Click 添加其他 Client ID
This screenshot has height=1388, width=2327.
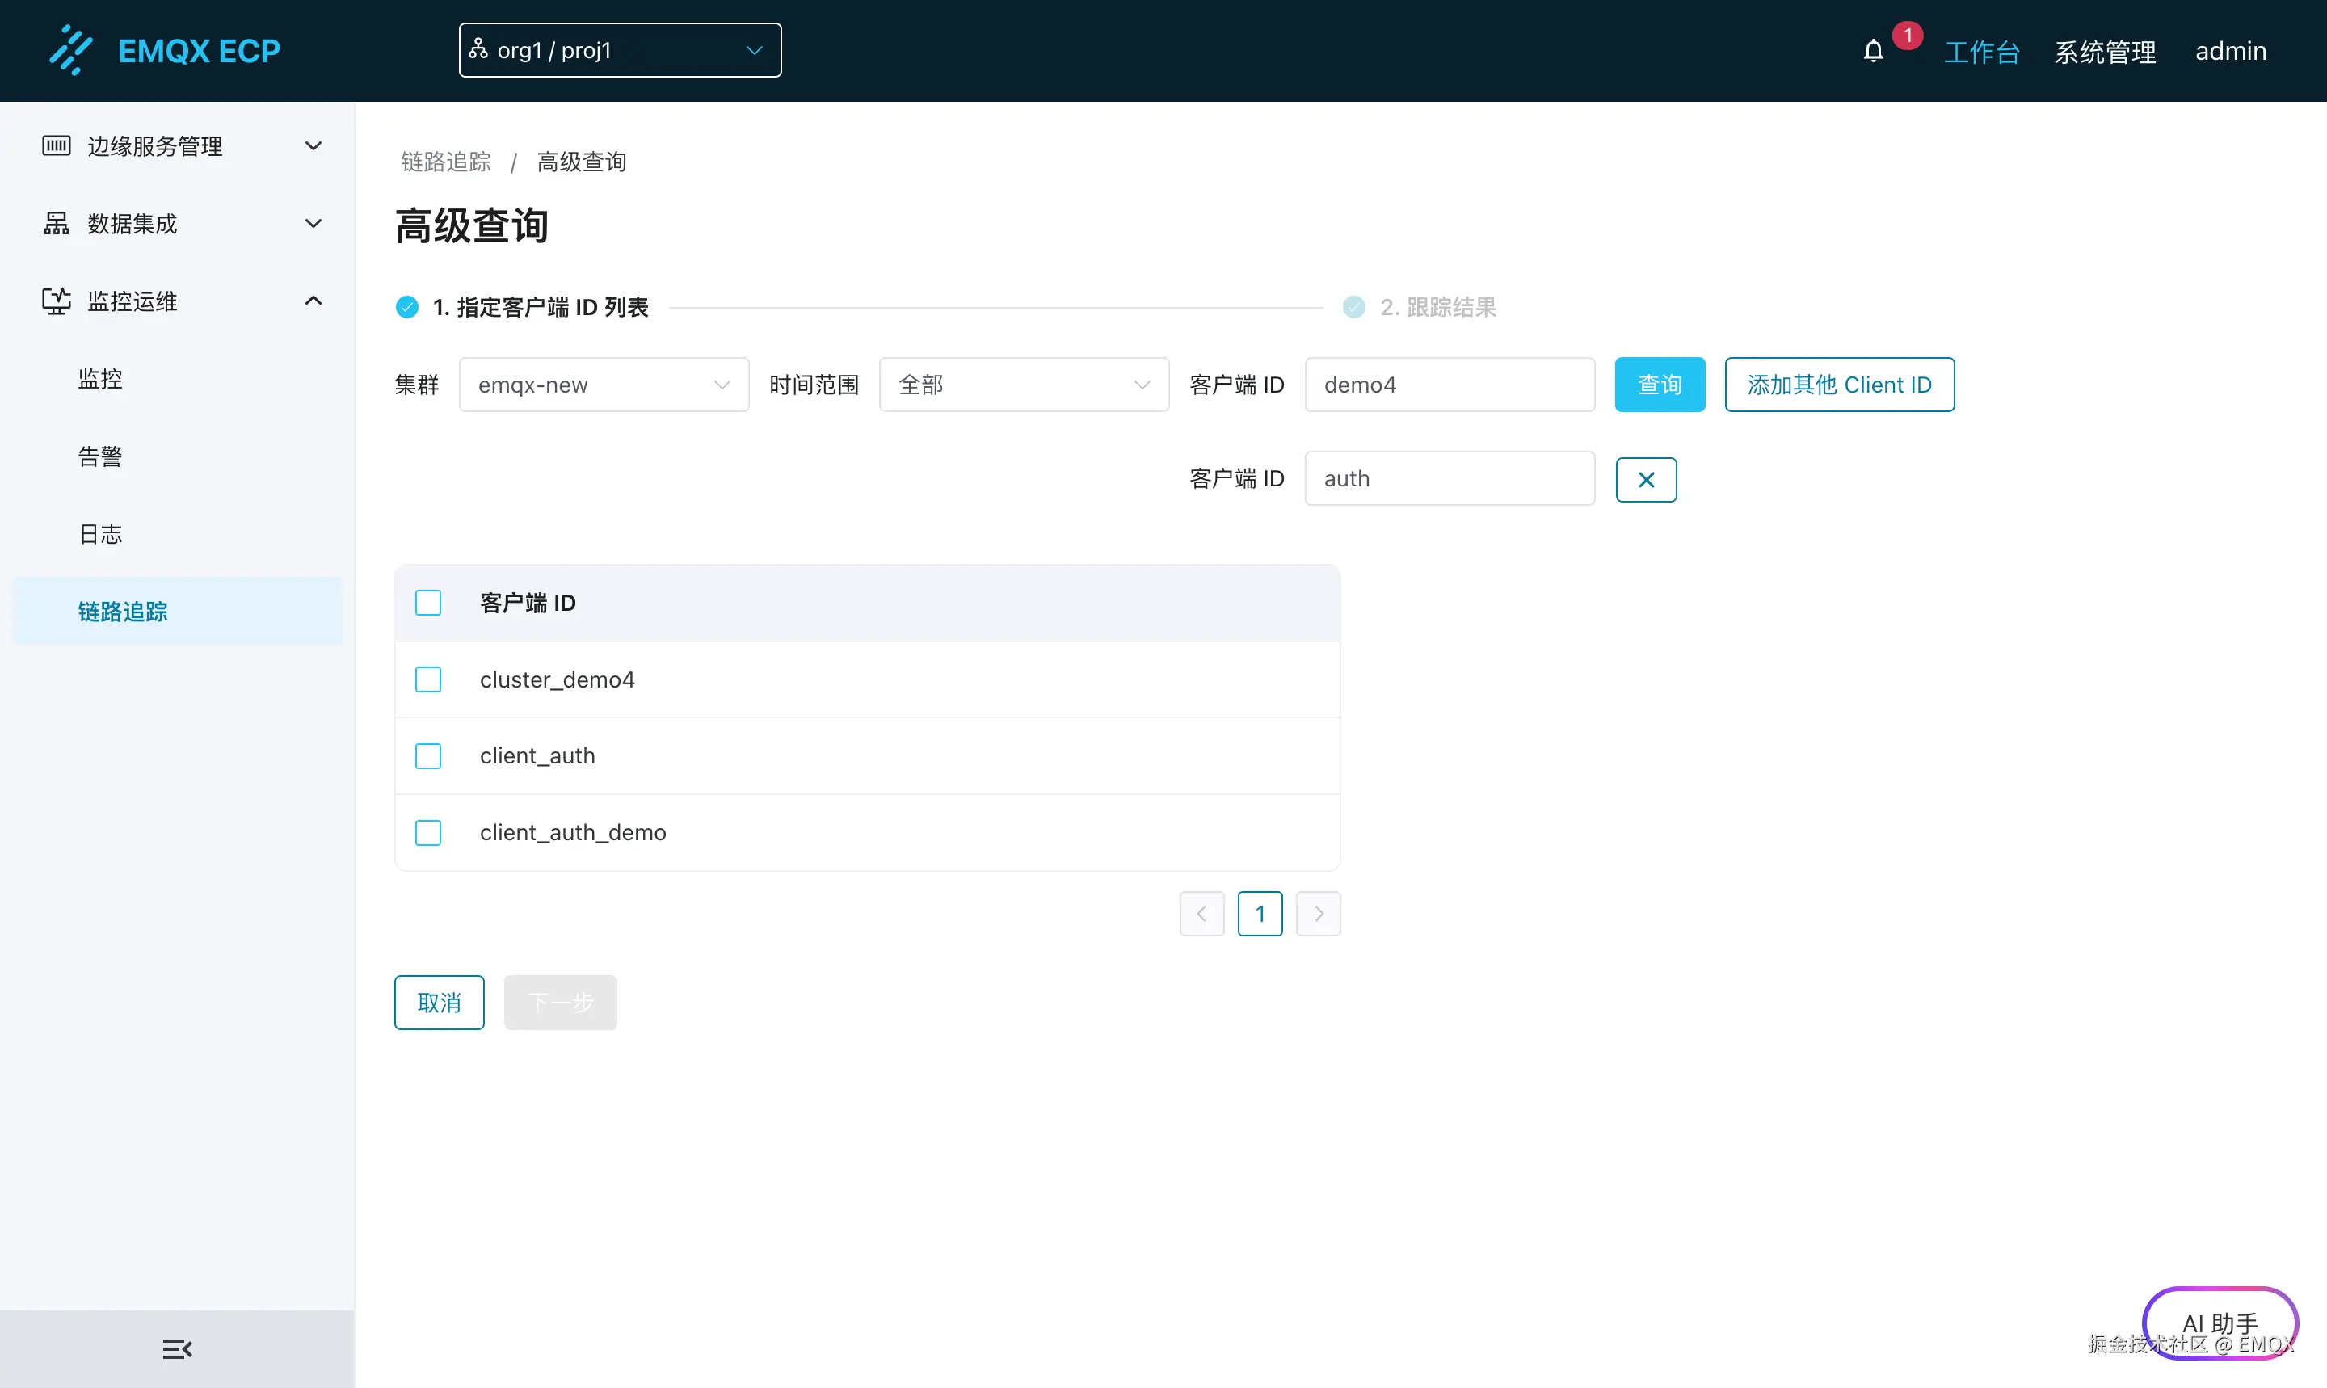point(1838,384)
